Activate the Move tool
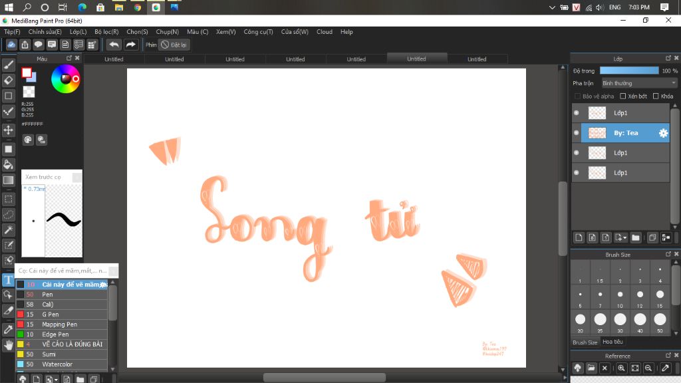Image resolution: width=681 pixels, height=383 pixels. pos(8,130)
